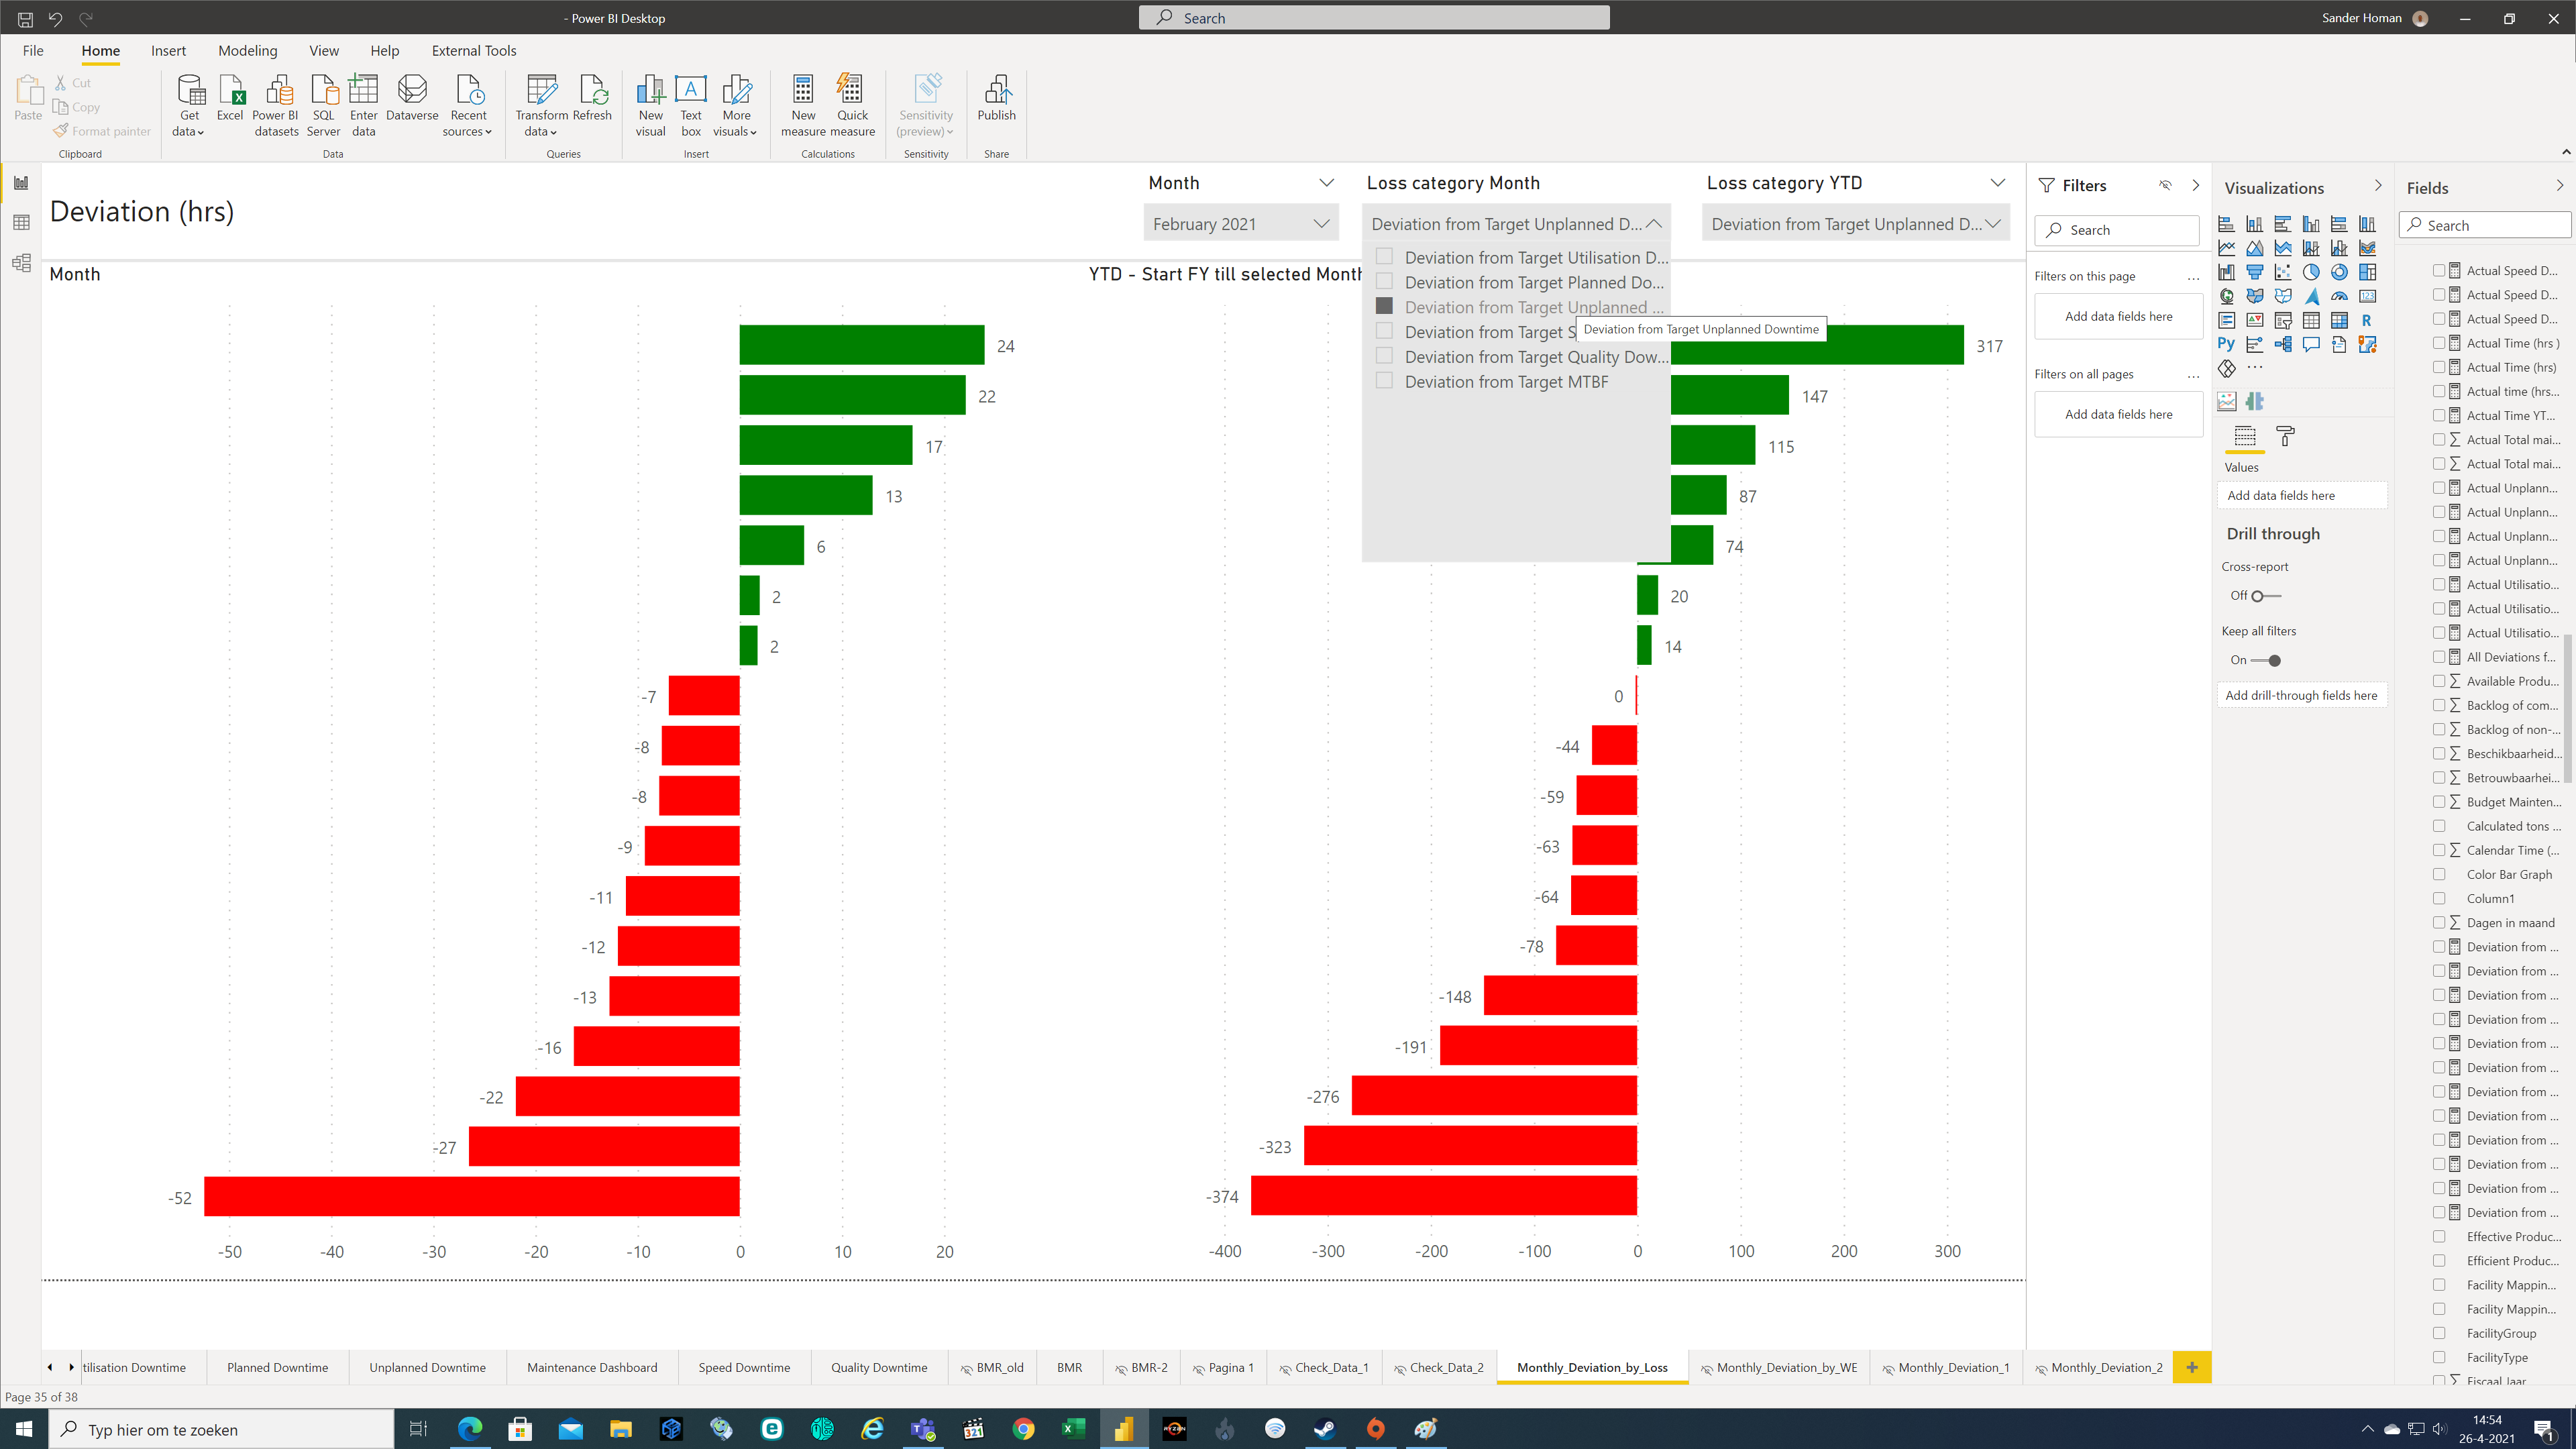Click the Filters pane search box
The image size is (2576, 1449).
[2117, 230]
